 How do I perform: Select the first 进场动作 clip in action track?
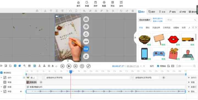[x=88, y=78]
